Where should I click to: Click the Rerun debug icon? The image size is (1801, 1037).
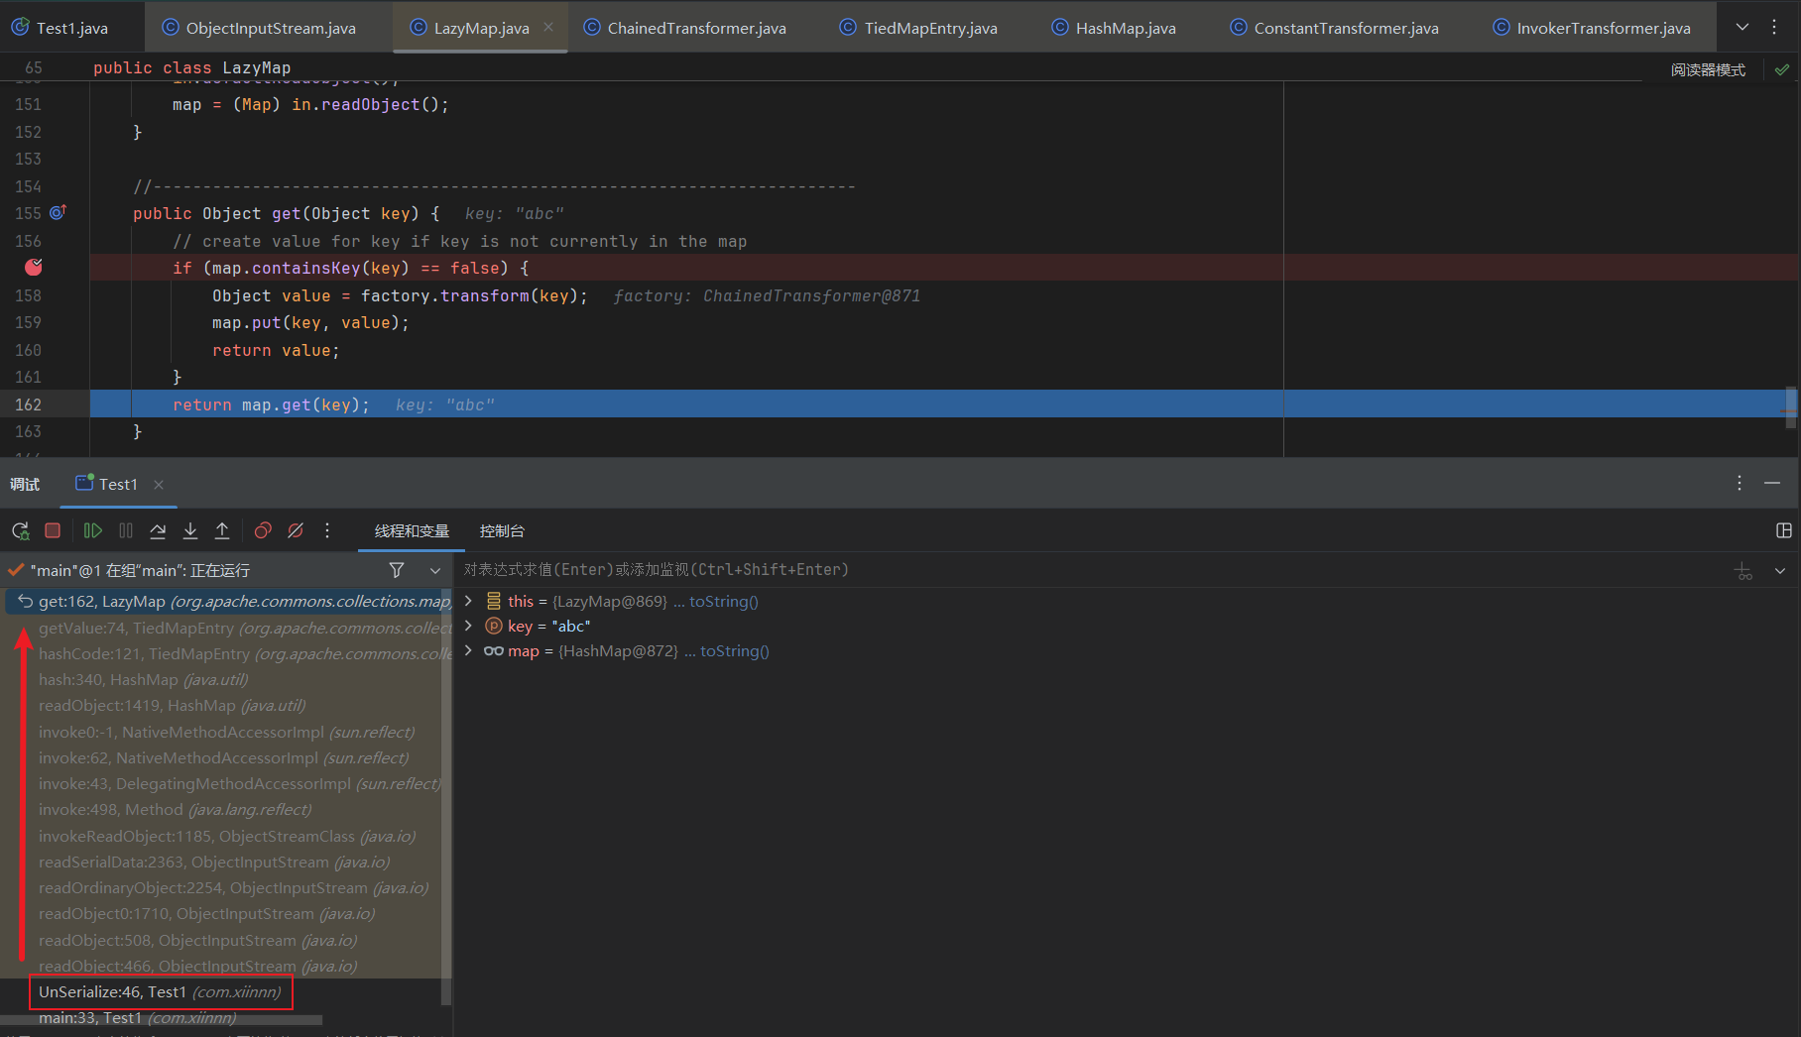click(x=20, y=531)
